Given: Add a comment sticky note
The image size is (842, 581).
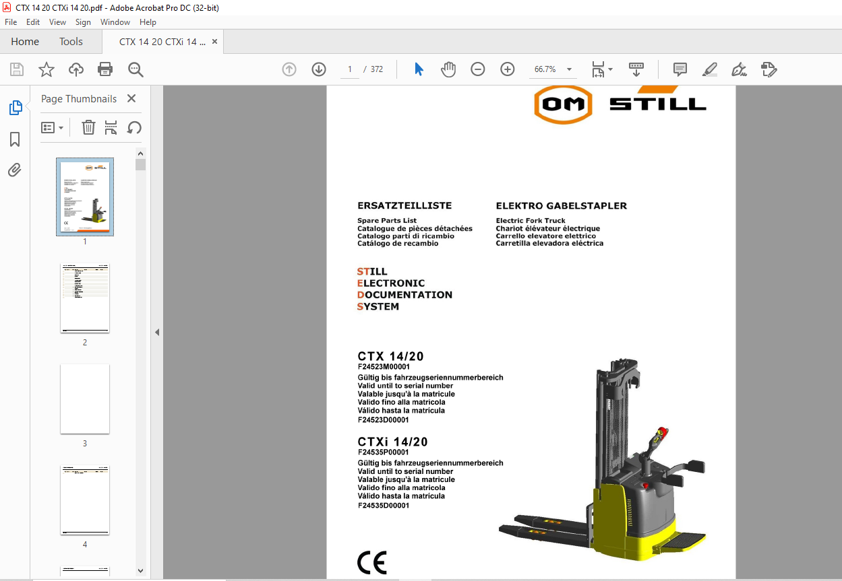Looking at the screenshot, I should pyautogui.click(x=680, y=69).
